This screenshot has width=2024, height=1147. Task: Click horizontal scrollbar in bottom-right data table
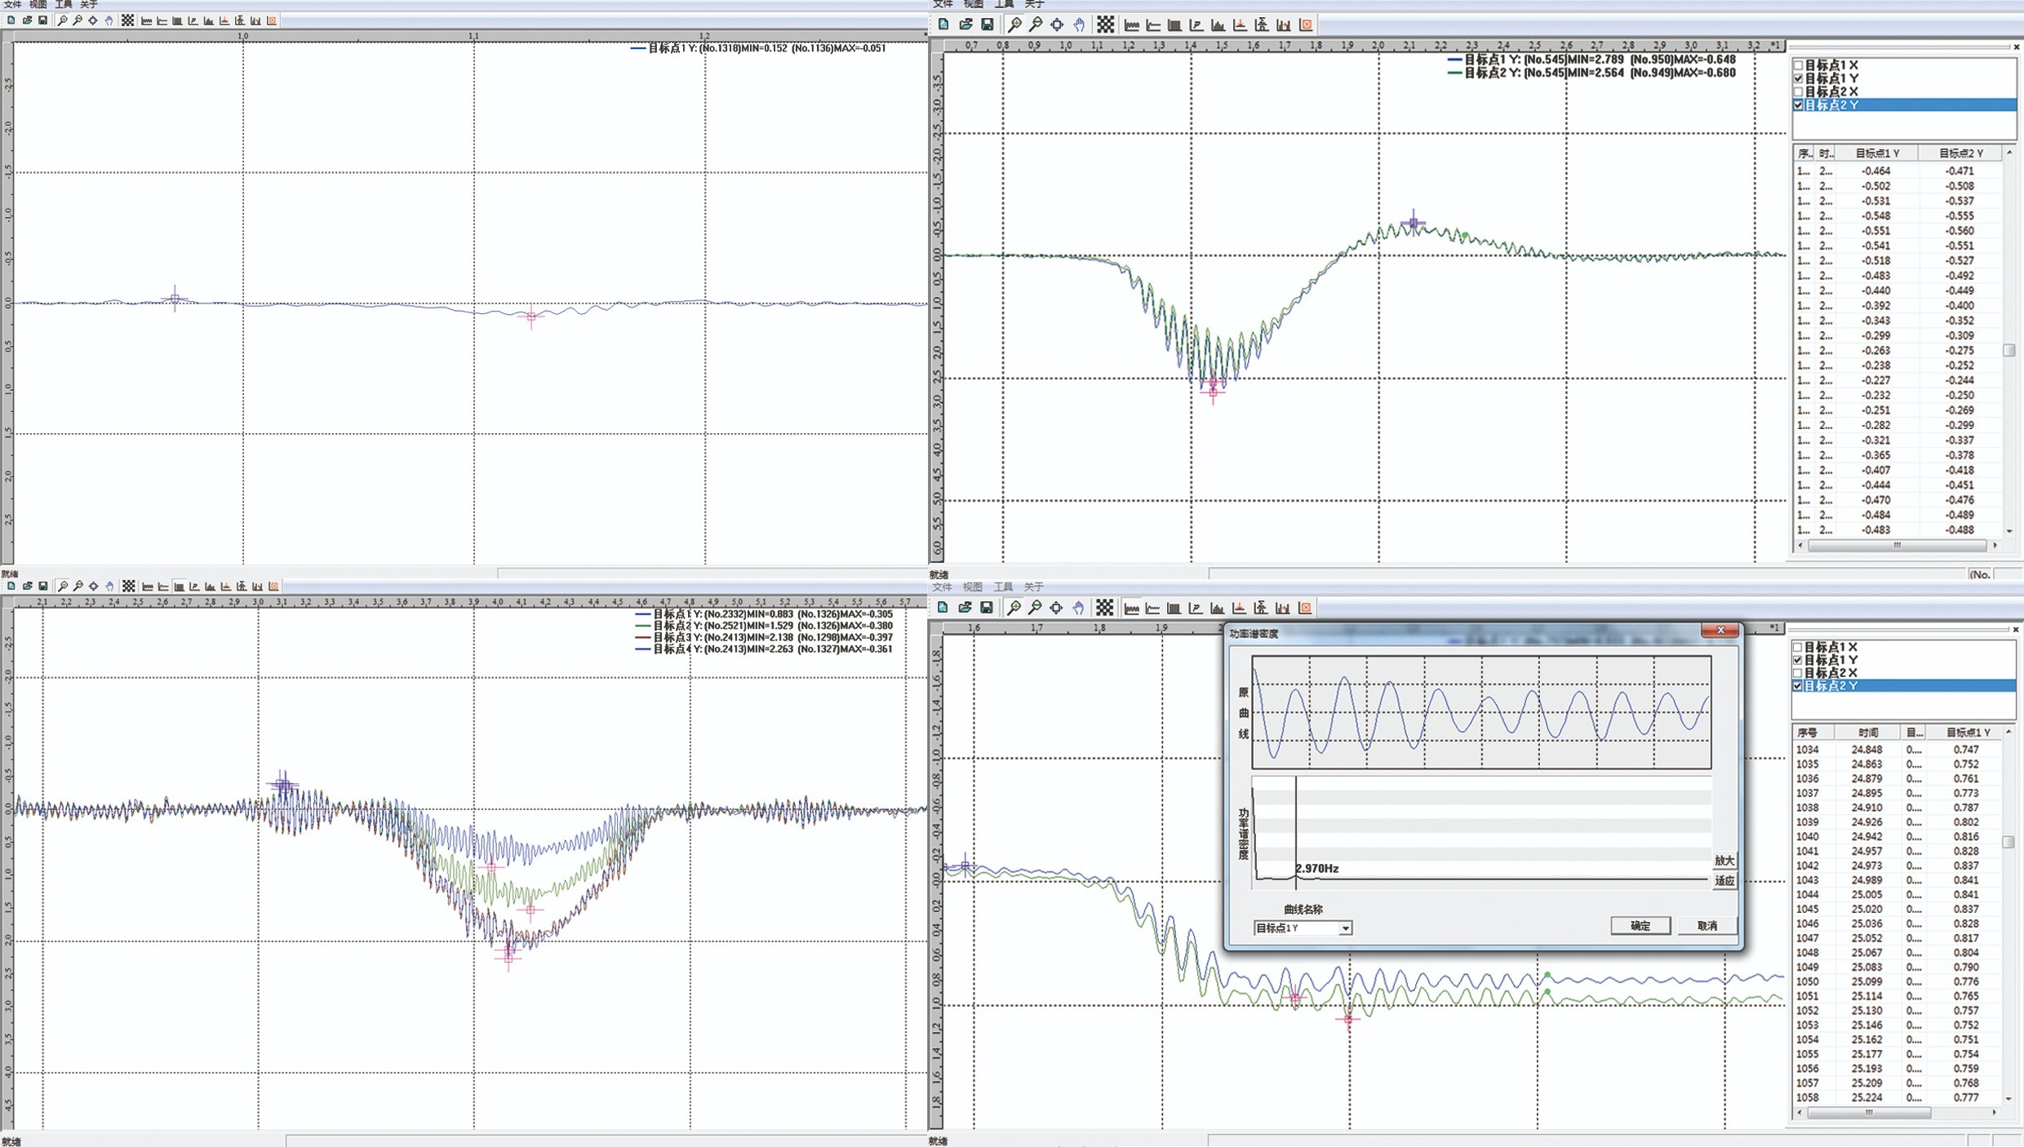1868,1112
